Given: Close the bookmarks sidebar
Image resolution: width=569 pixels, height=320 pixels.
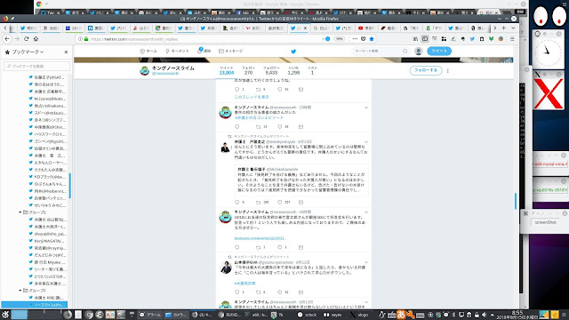Looking at the screenshot, I should click(66, 52).
